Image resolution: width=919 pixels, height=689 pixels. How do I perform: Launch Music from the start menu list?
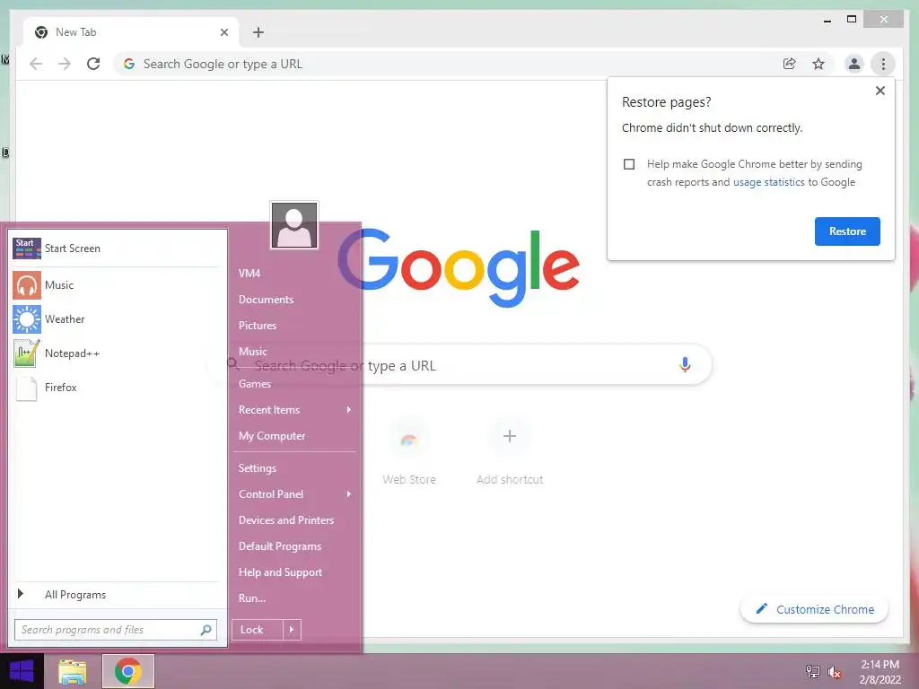[117, 285]
